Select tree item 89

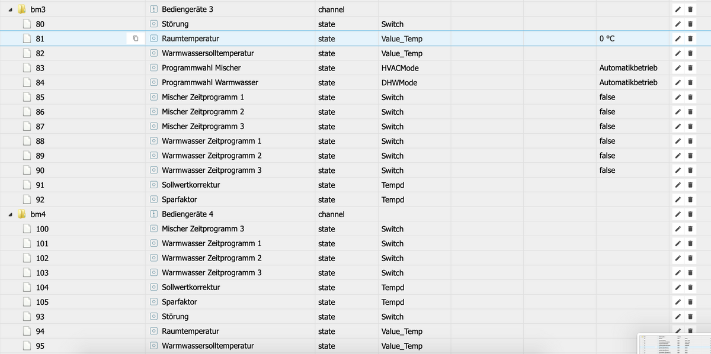point(40,156)
